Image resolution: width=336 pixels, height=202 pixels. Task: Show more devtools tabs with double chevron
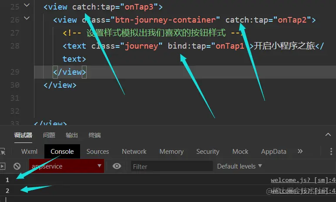pos(300,151)
